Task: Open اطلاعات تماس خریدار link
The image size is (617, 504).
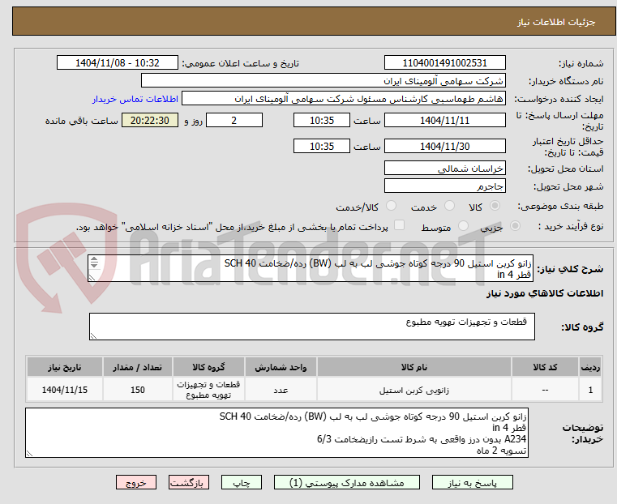Action: pos(135,99)
